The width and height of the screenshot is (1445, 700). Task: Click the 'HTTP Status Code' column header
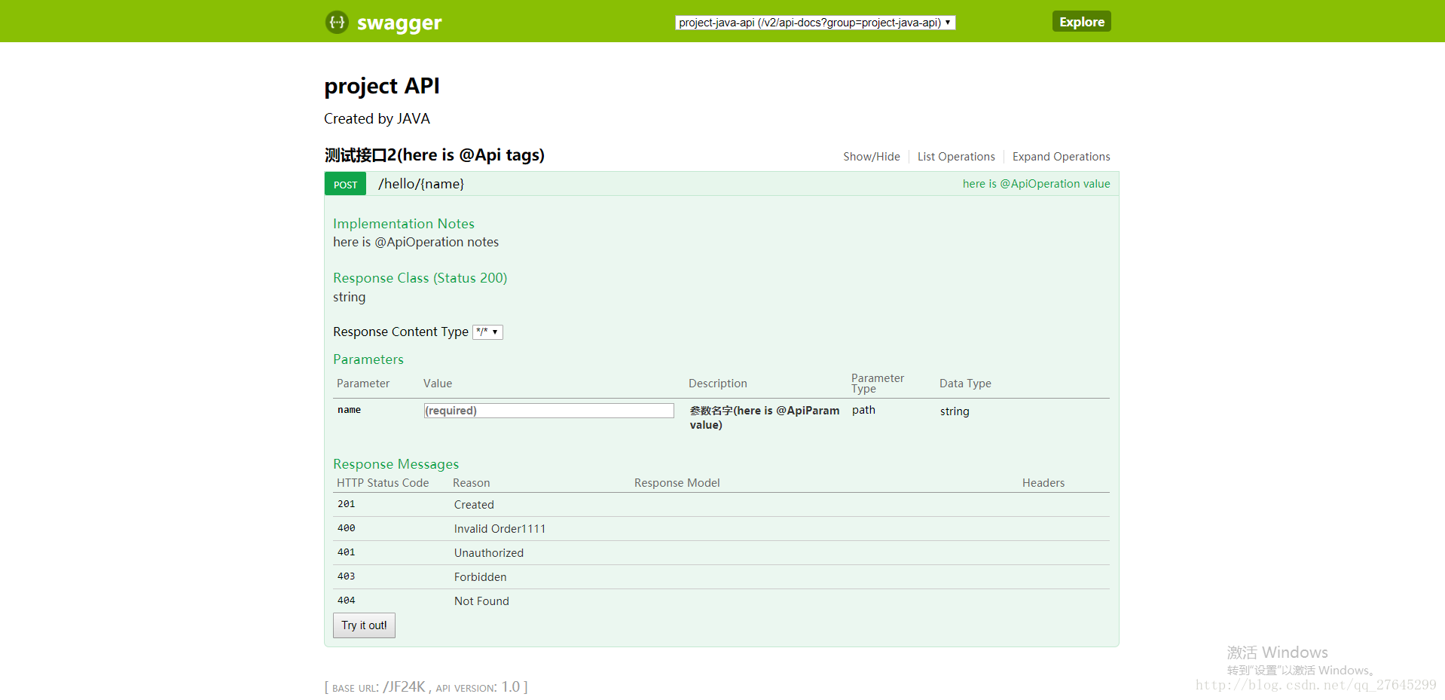(x=383, y=483)
